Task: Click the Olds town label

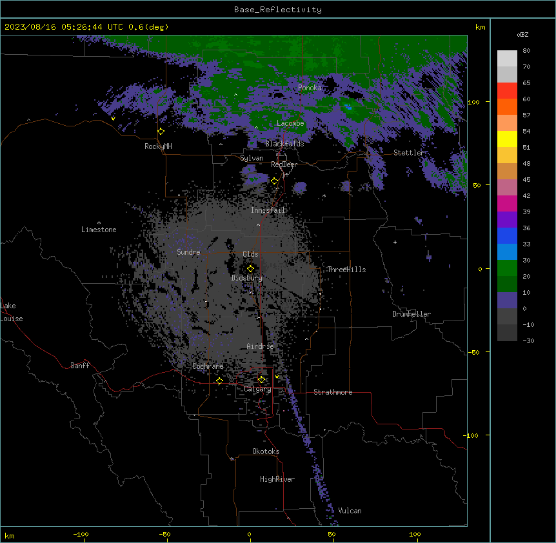Action: coord(250,254)
